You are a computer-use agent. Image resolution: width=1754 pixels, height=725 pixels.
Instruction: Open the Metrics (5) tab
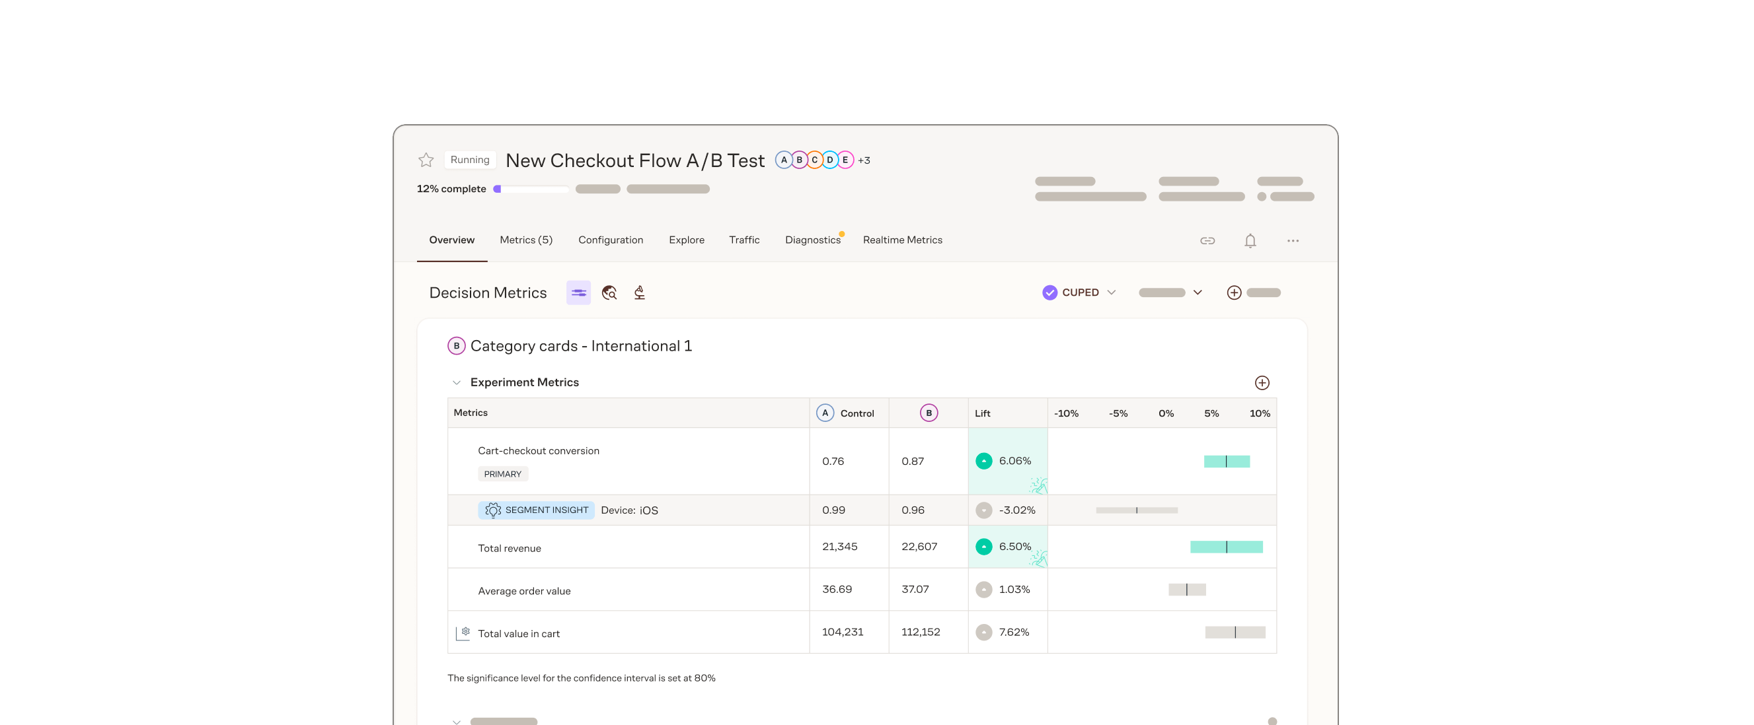525,240
